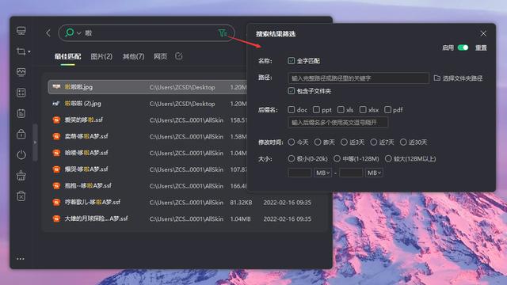Check the doc suffix checkbox
The width and height of the screenshot is (507, 285).
coord(291,110)
